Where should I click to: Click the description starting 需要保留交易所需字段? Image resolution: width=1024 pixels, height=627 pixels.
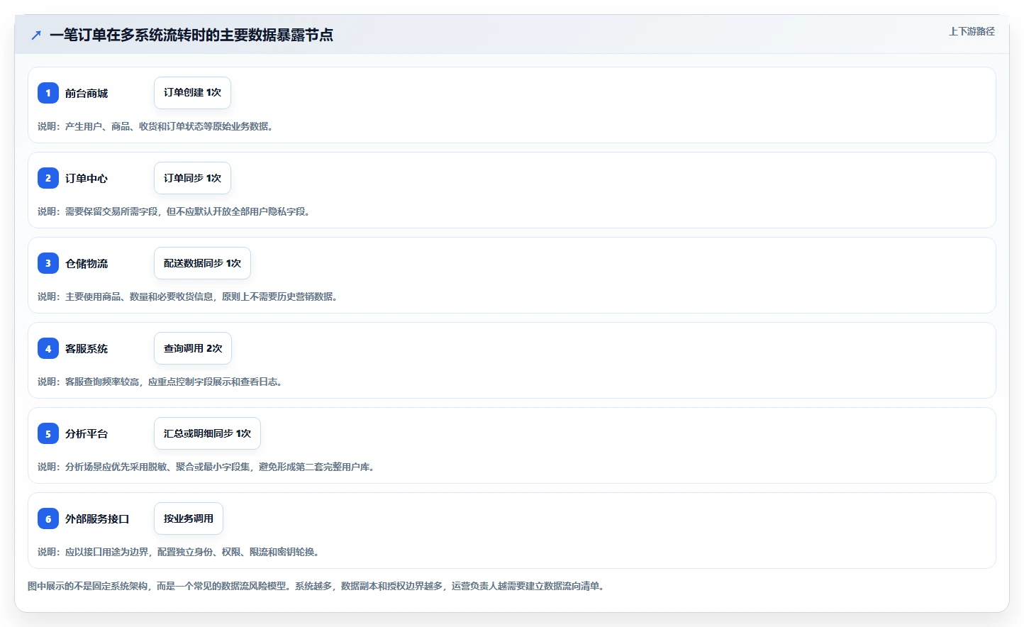tap(174, 211)
